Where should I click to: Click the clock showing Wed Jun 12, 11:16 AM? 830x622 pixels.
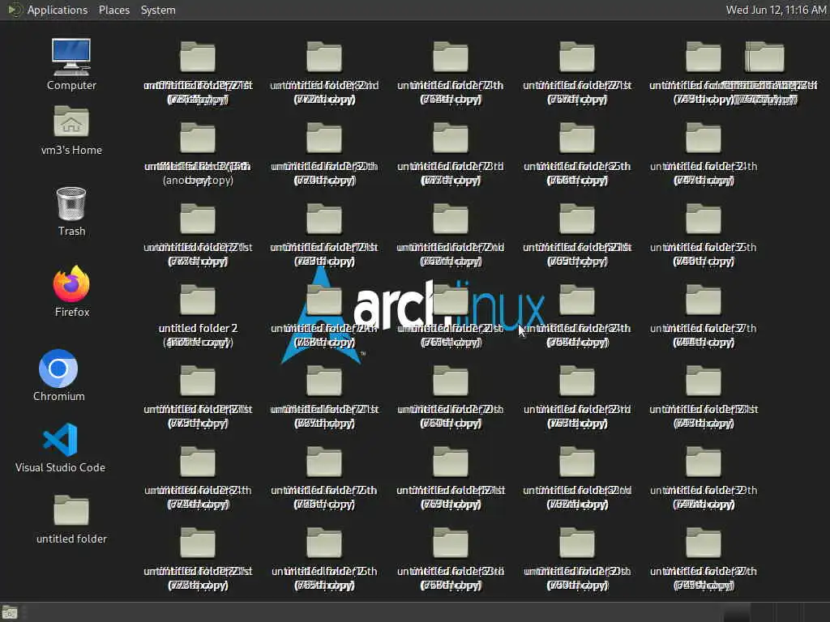(x=776, y=10)
